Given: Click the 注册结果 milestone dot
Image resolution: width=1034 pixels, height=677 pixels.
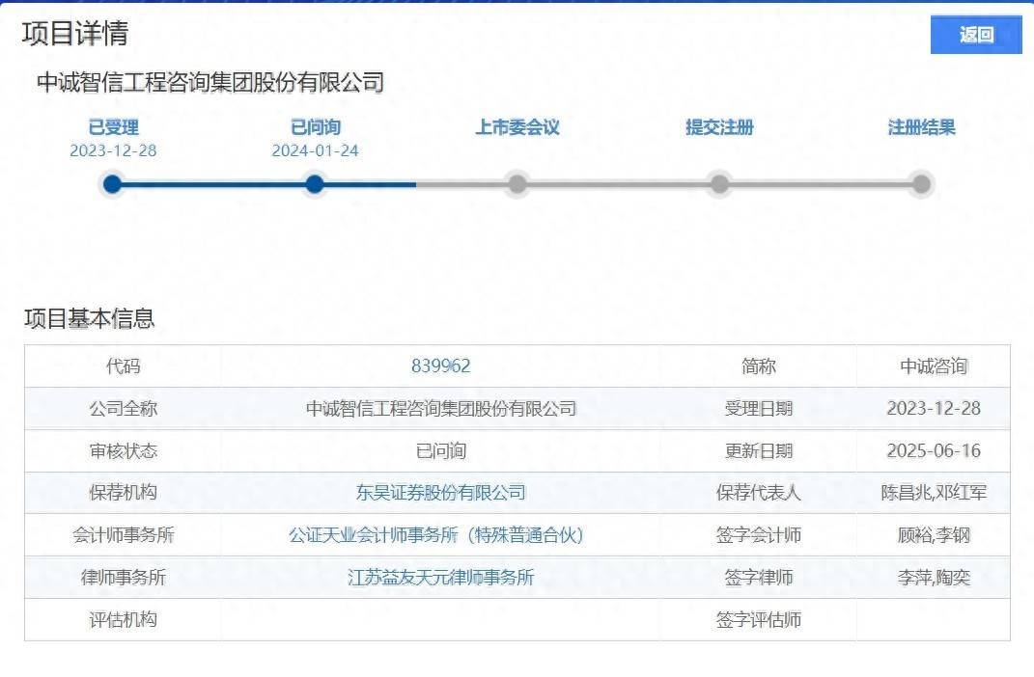Looking at the screenshot, I should [x=920, y=183].
